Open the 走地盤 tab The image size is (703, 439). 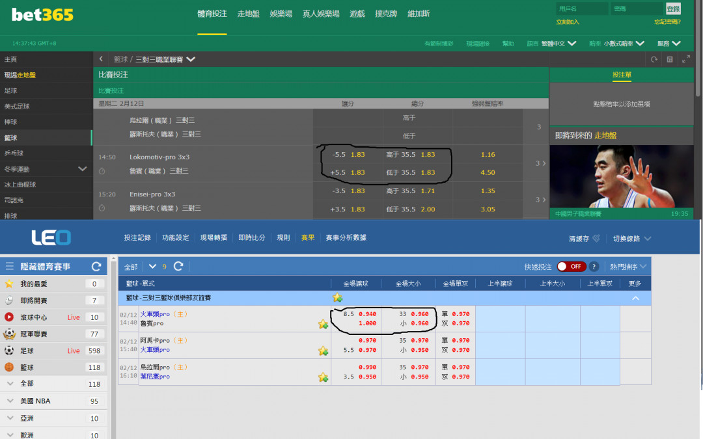tap(249, 14)
